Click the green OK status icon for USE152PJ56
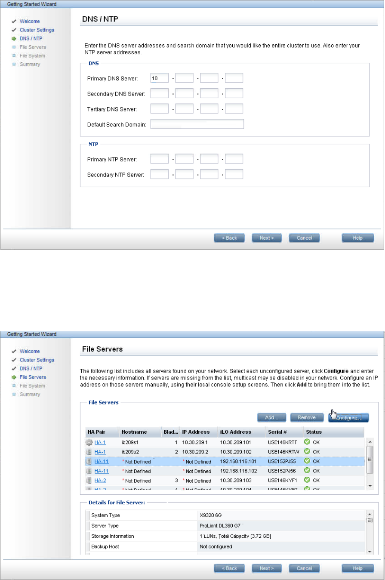 point(307,471)
